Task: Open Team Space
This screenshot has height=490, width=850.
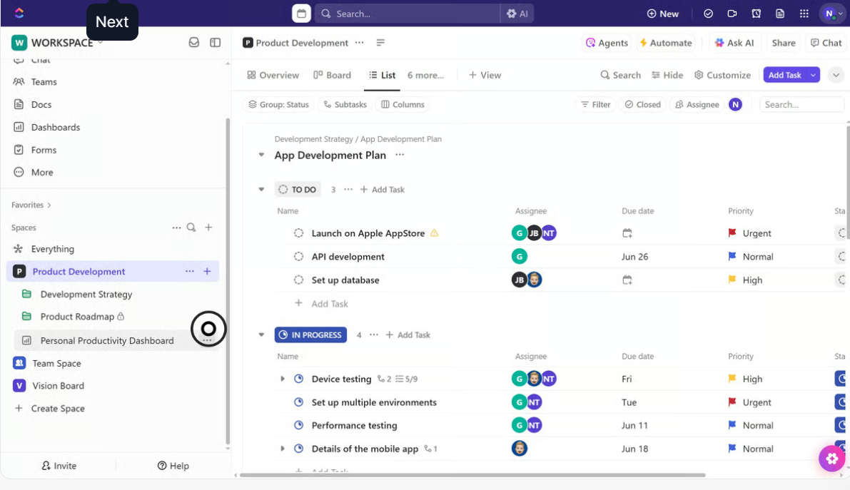Action: point(56,363)
